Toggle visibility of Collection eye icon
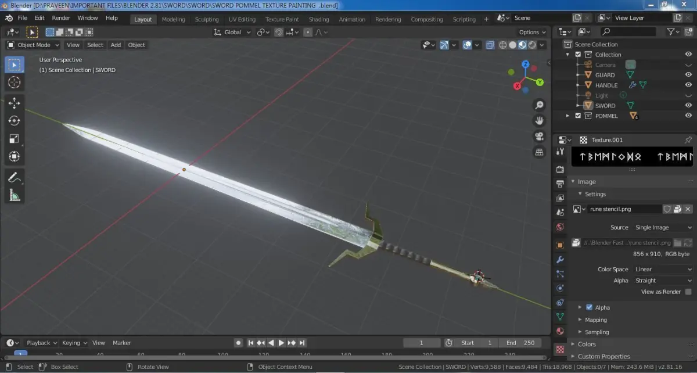Screen dimensions: 697x373 click(x=688, y=55)
